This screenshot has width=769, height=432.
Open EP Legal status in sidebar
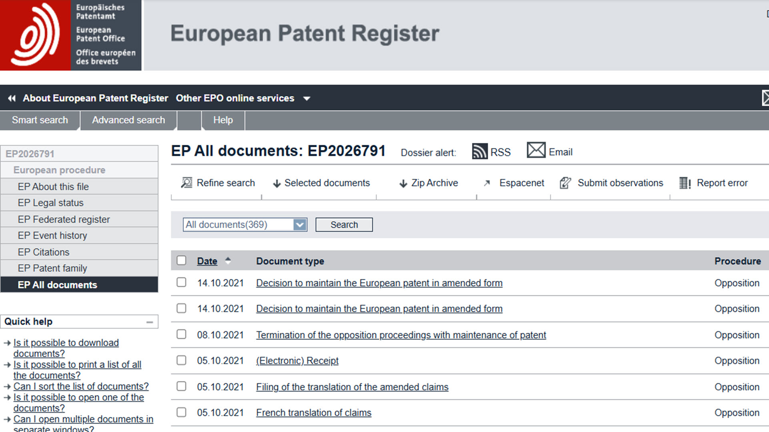(x=50, y=203)
